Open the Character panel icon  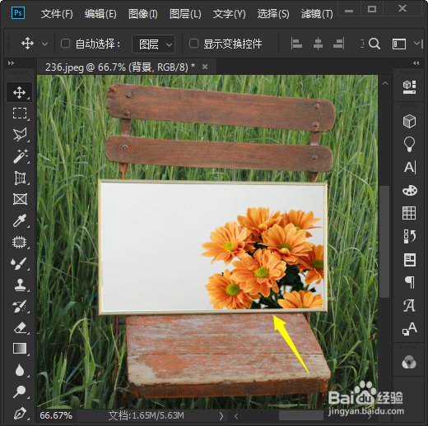pyautogui.click(x=409, y=167)
